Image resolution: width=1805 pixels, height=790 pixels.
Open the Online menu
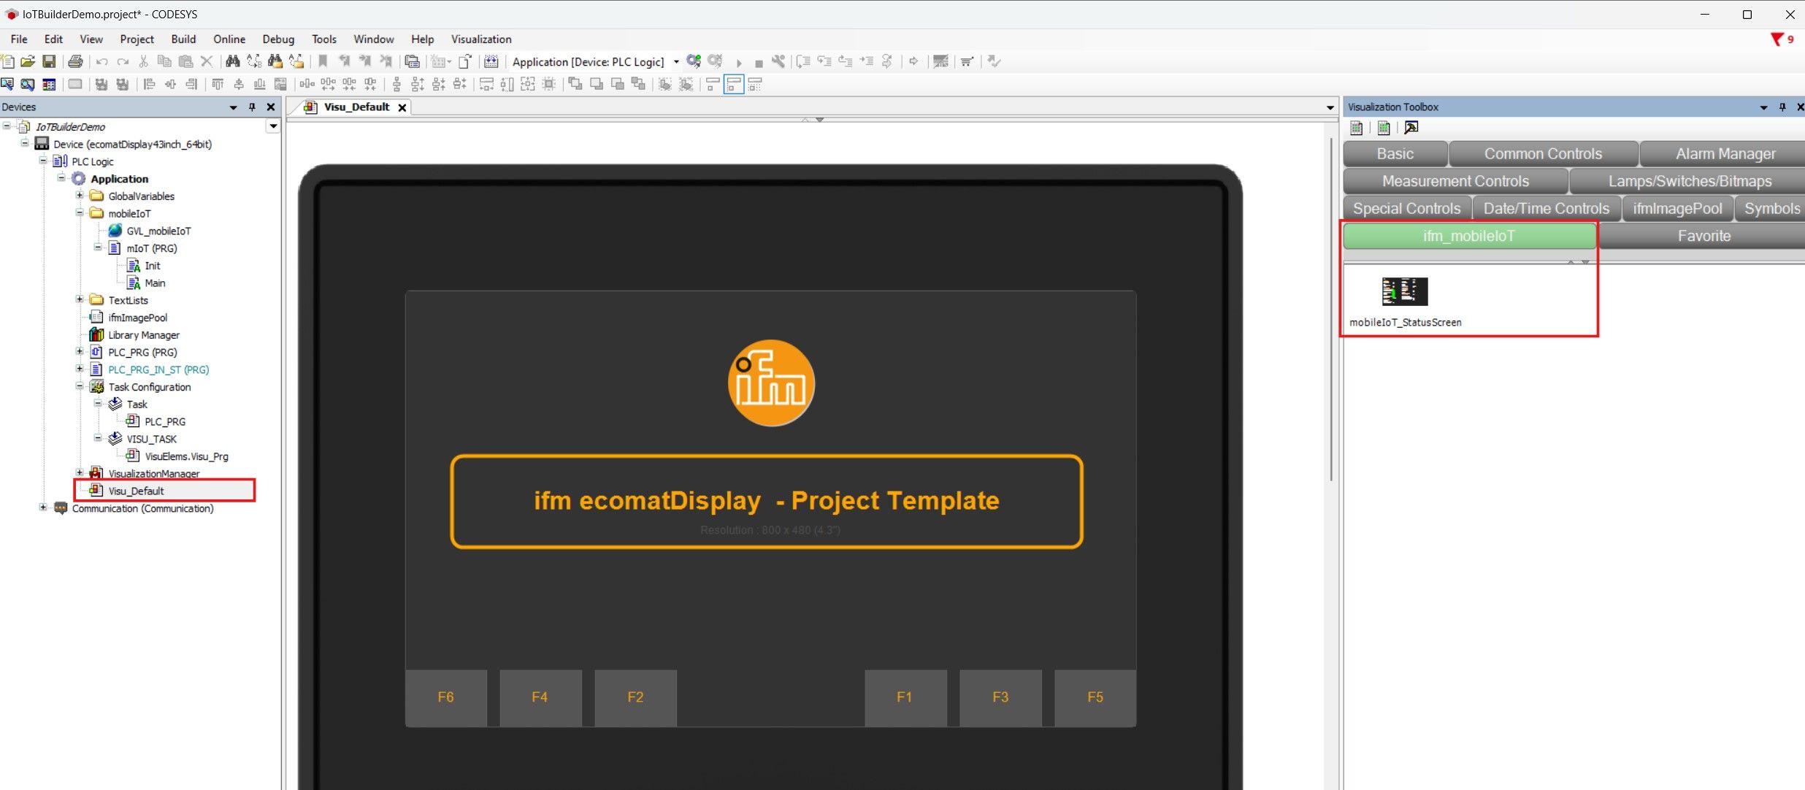pos(229,39)
